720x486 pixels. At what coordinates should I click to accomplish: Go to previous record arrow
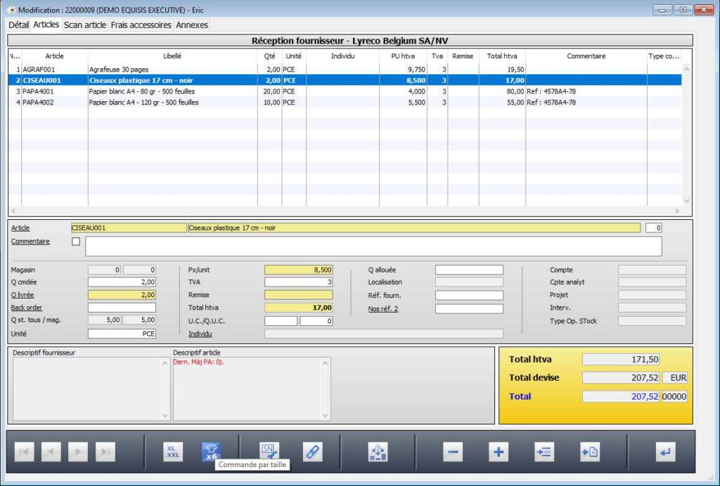[51, 452]
